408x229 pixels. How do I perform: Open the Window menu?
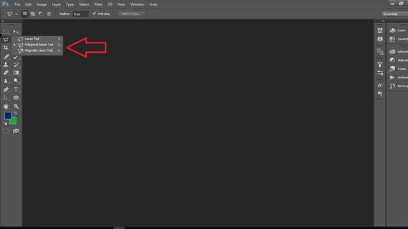[x=137, y=5]
